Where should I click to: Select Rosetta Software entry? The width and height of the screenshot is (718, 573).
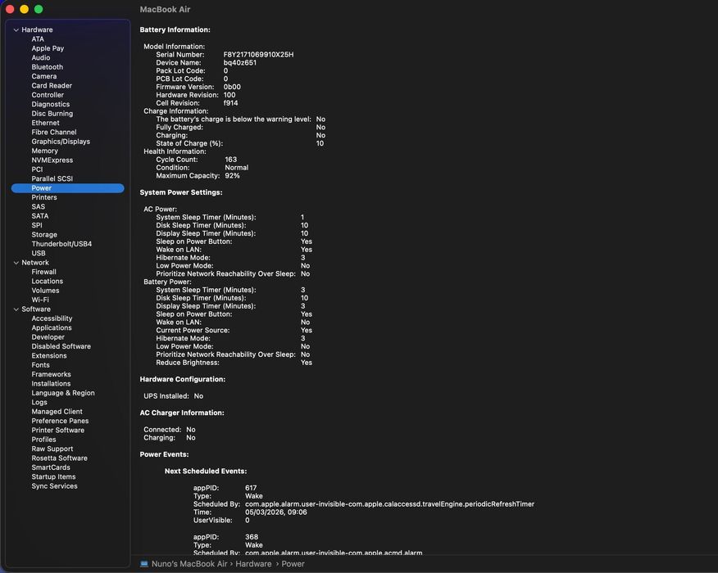[59, 458]
